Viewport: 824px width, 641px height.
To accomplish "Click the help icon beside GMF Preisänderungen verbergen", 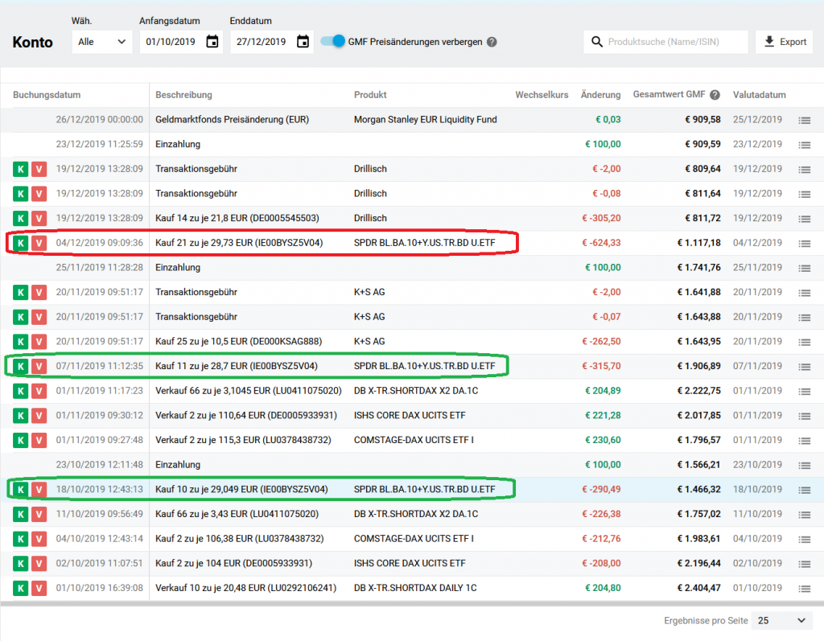I will (492, 42).
